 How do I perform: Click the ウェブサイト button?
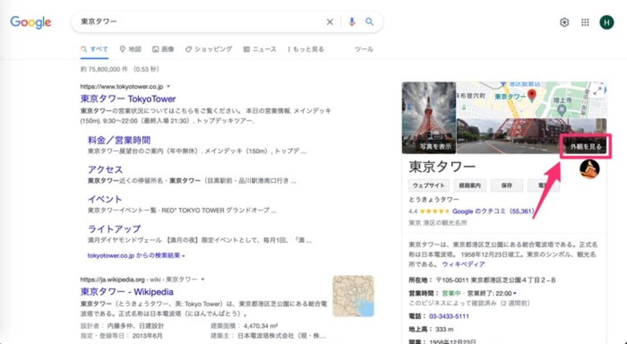[429, 185]
